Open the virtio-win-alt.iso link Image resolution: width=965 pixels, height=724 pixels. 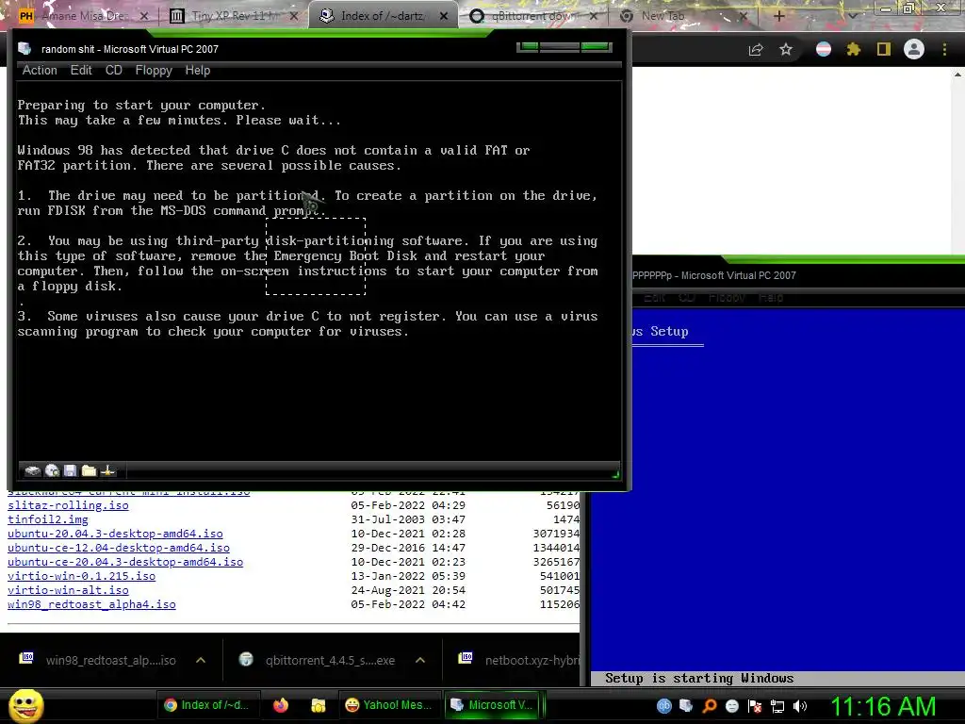coord(68,590)
